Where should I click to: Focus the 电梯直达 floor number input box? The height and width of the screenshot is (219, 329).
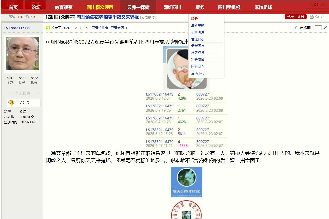tap(318, 28)
